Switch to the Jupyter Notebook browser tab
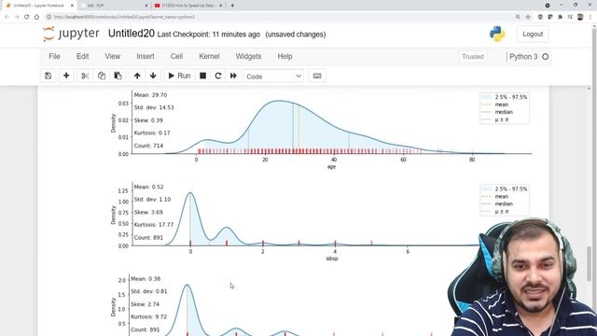The width and height of the screenshot is (597, 336). pyautogui.click(x=38, y=6)
